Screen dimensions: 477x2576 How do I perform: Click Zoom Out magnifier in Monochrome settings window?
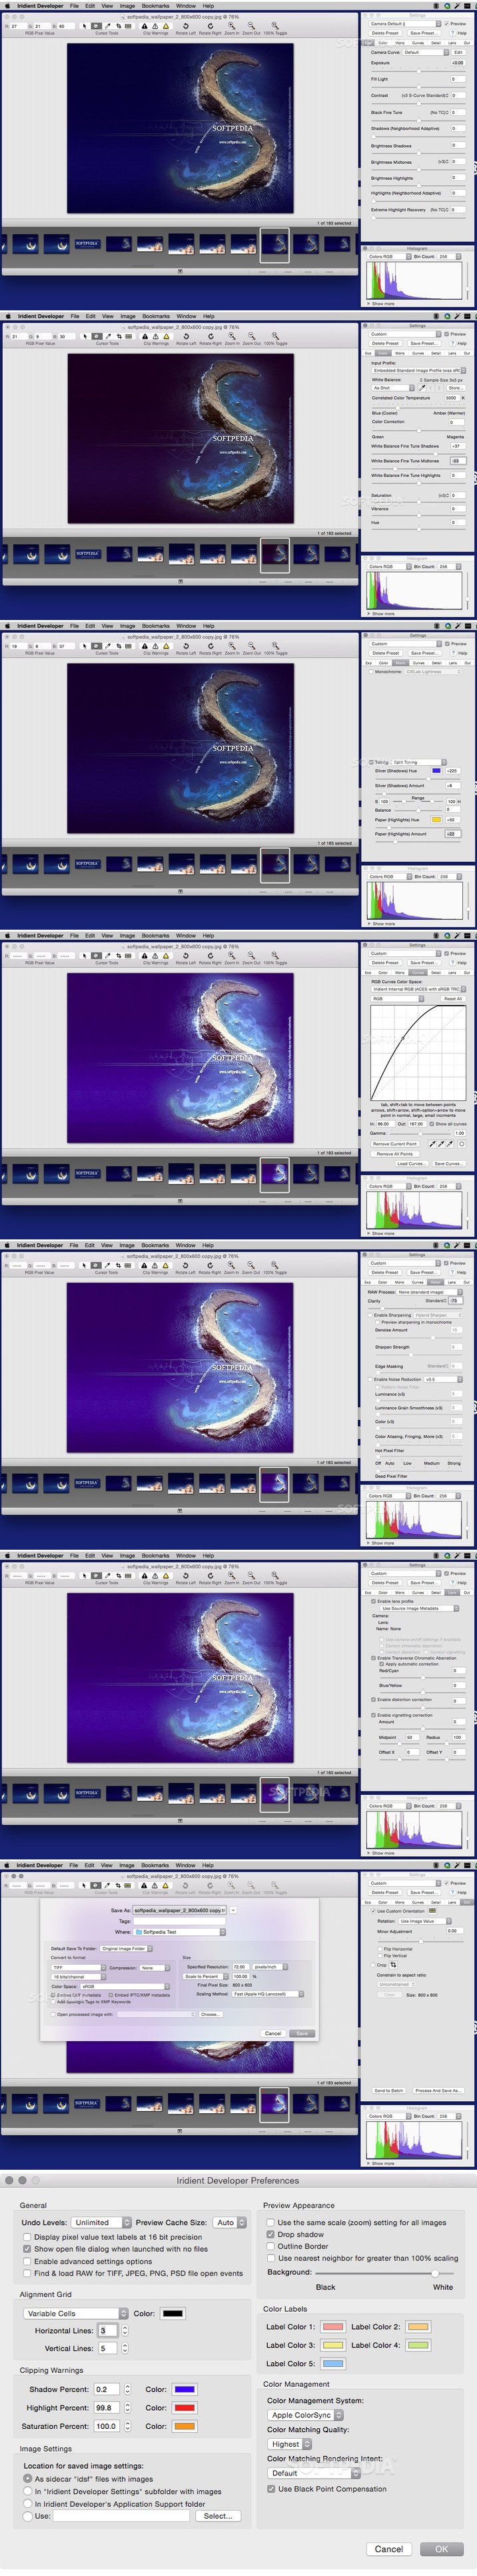pos(253,646)
